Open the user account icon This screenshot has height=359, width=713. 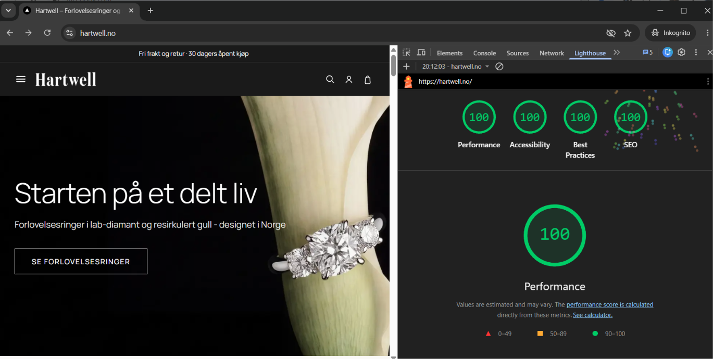[349, 80]
